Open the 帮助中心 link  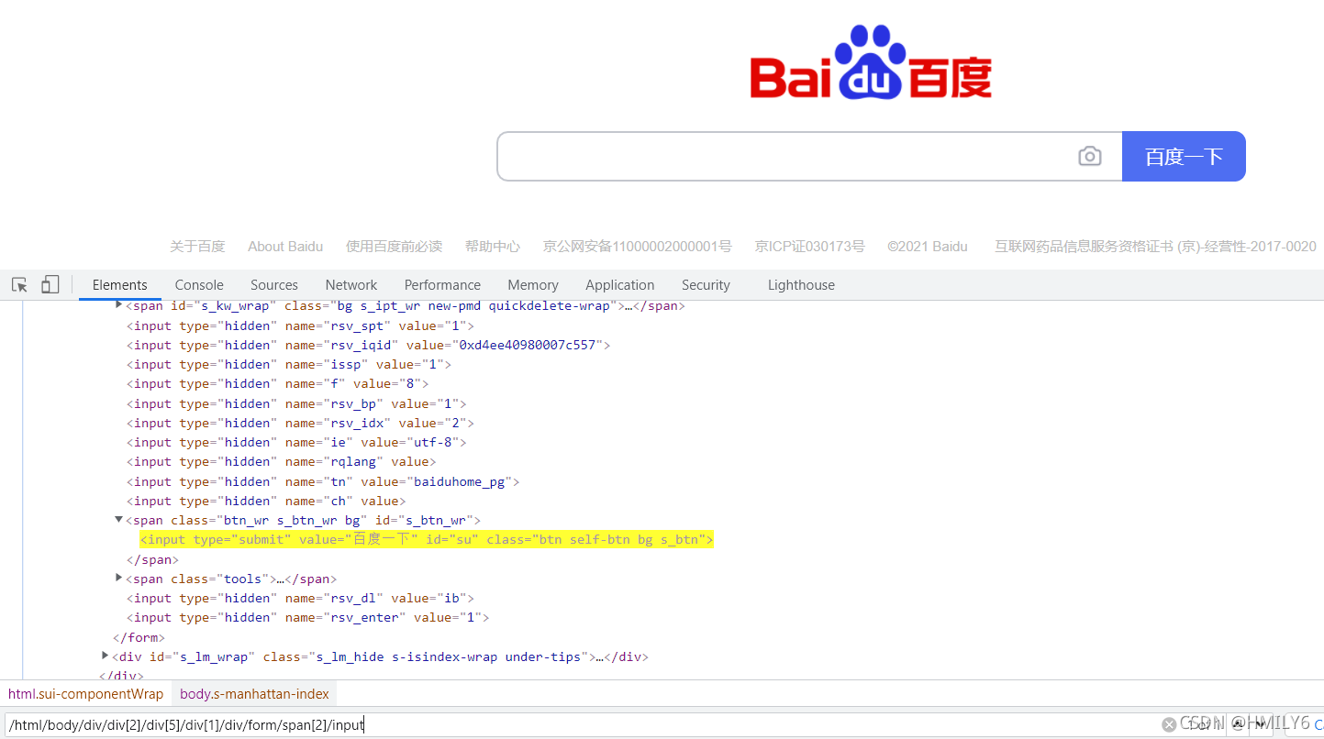tap(492, 246)
